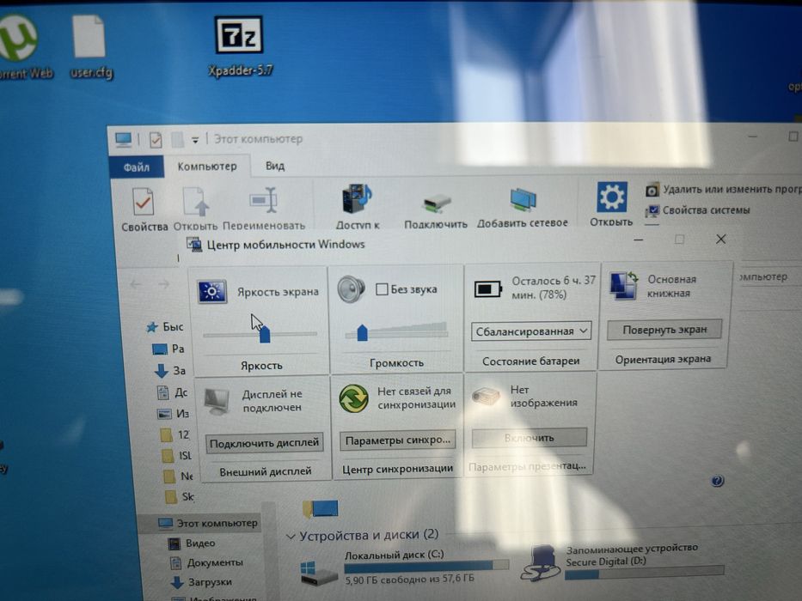Toggle the Без звука mute checkbox
Screen dimensions: 802x601
tap(382, 289)
